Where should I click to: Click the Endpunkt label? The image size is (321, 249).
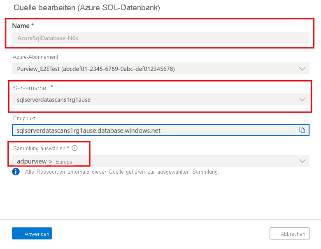click(24, 119)
